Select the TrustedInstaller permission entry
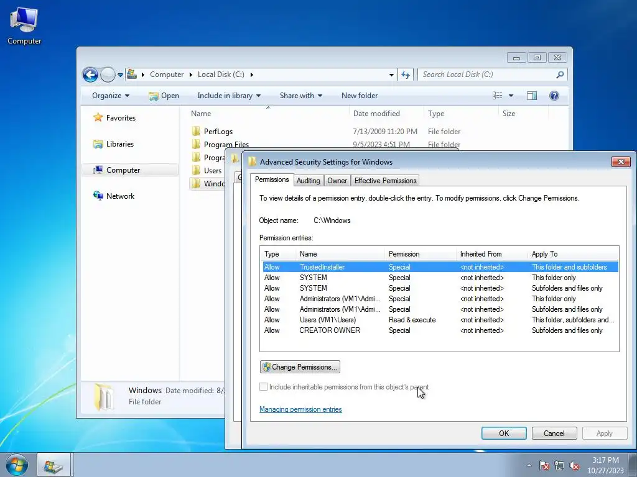637x477 pixels. point(440,267)
